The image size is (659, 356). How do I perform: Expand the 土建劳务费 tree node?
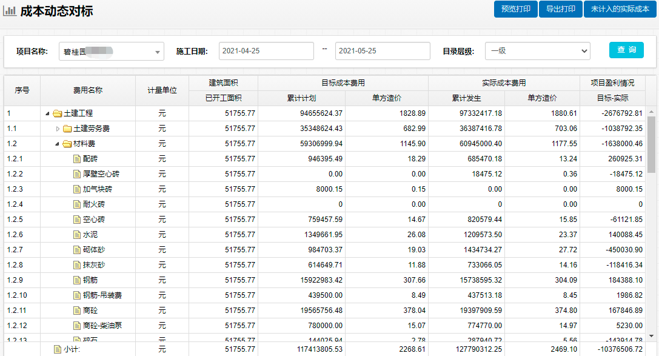point(58,129)
